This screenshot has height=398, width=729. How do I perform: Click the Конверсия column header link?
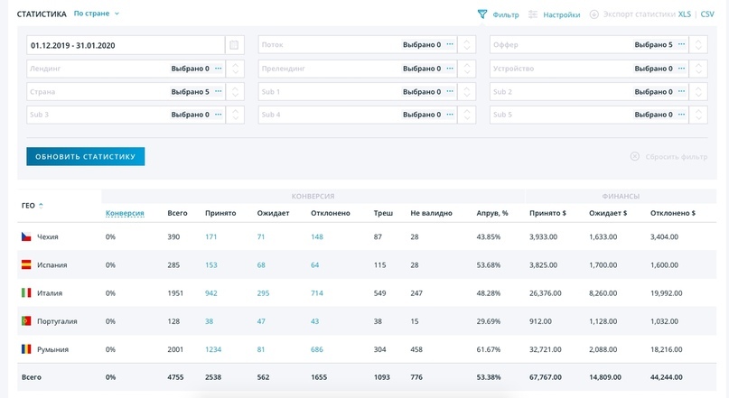[x=125, y=213]
